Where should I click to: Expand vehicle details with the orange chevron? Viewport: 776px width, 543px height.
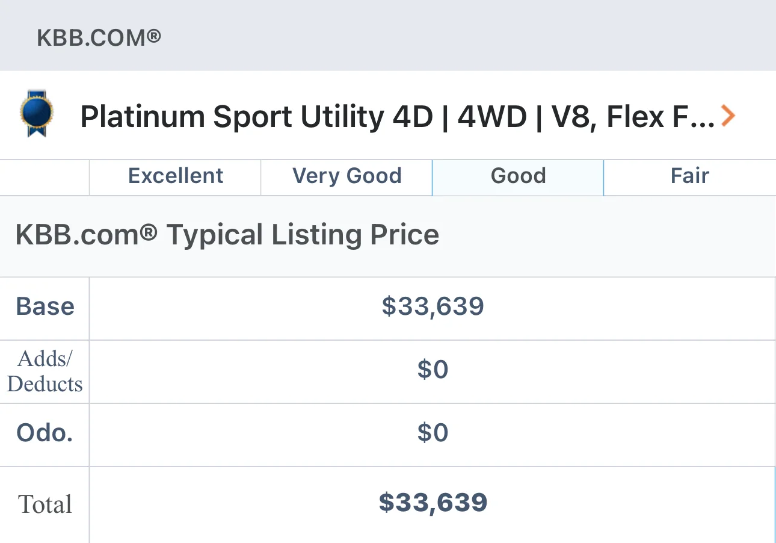point(728,116)
